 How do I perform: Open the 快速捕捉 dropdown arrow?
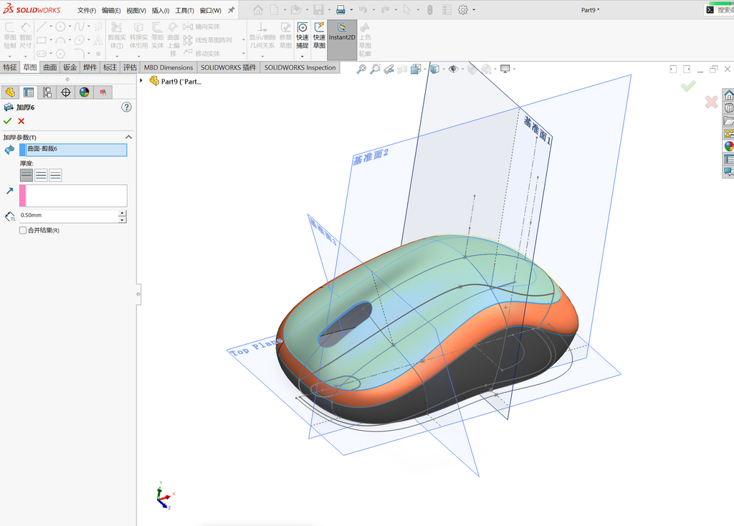click(x=302, y=56)
